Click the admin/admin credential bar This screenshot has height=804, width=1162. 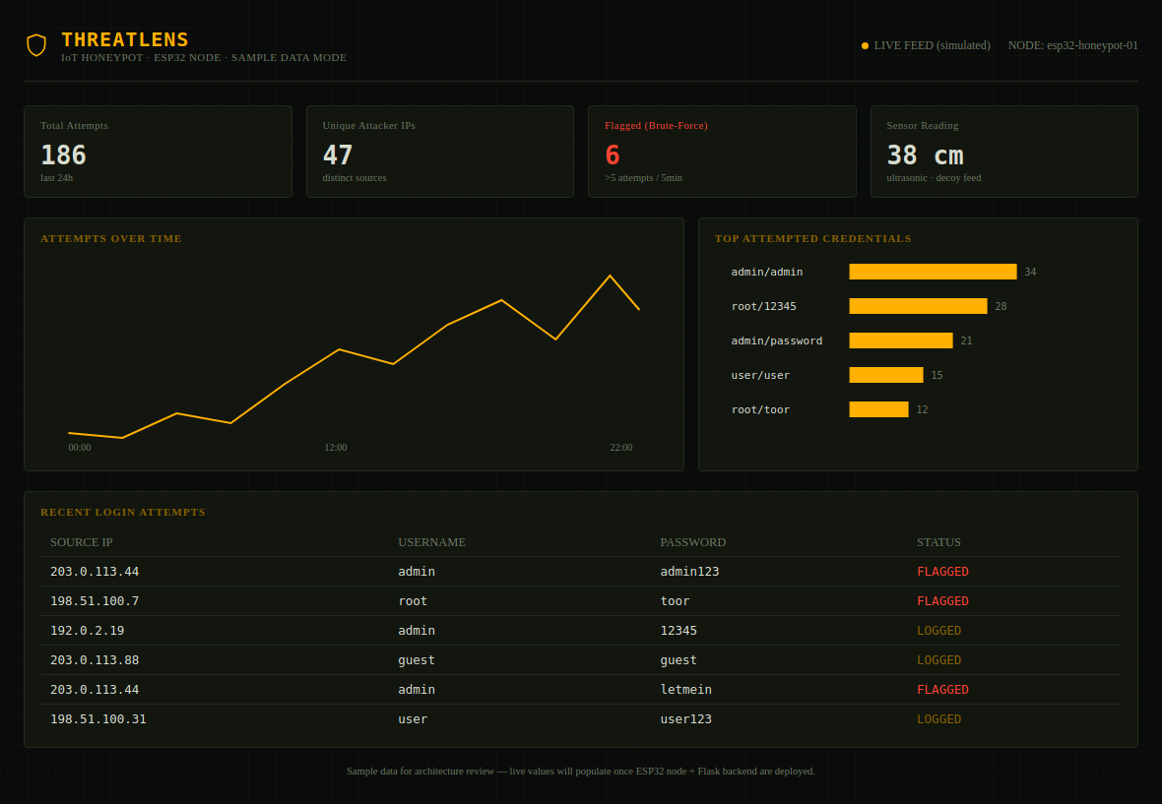pyautogui.click(x=933, y=272)
